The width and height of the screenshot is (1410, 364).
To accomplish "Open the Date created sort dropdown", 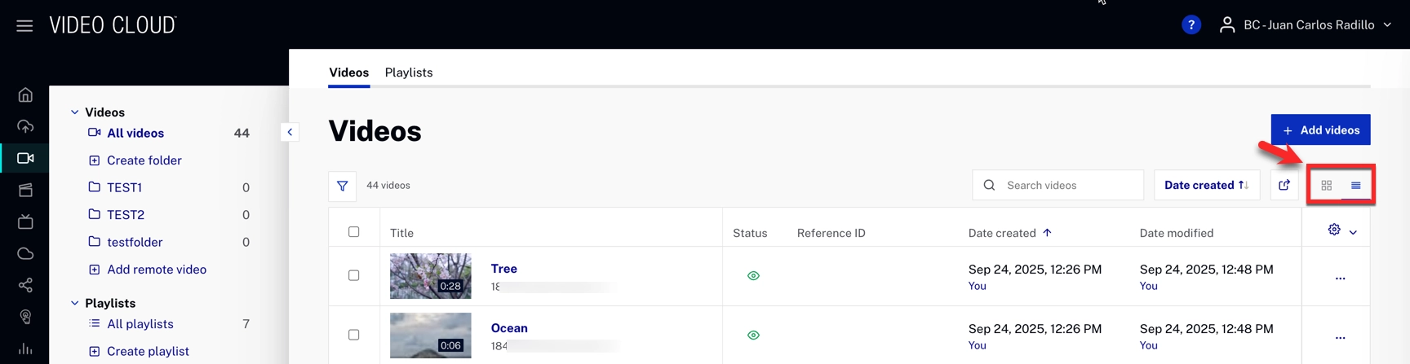I will pos(1206,186).
